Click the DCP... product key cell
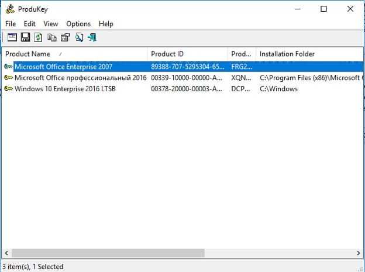Viewport: 365px width, 272px height. coord(240,88)
